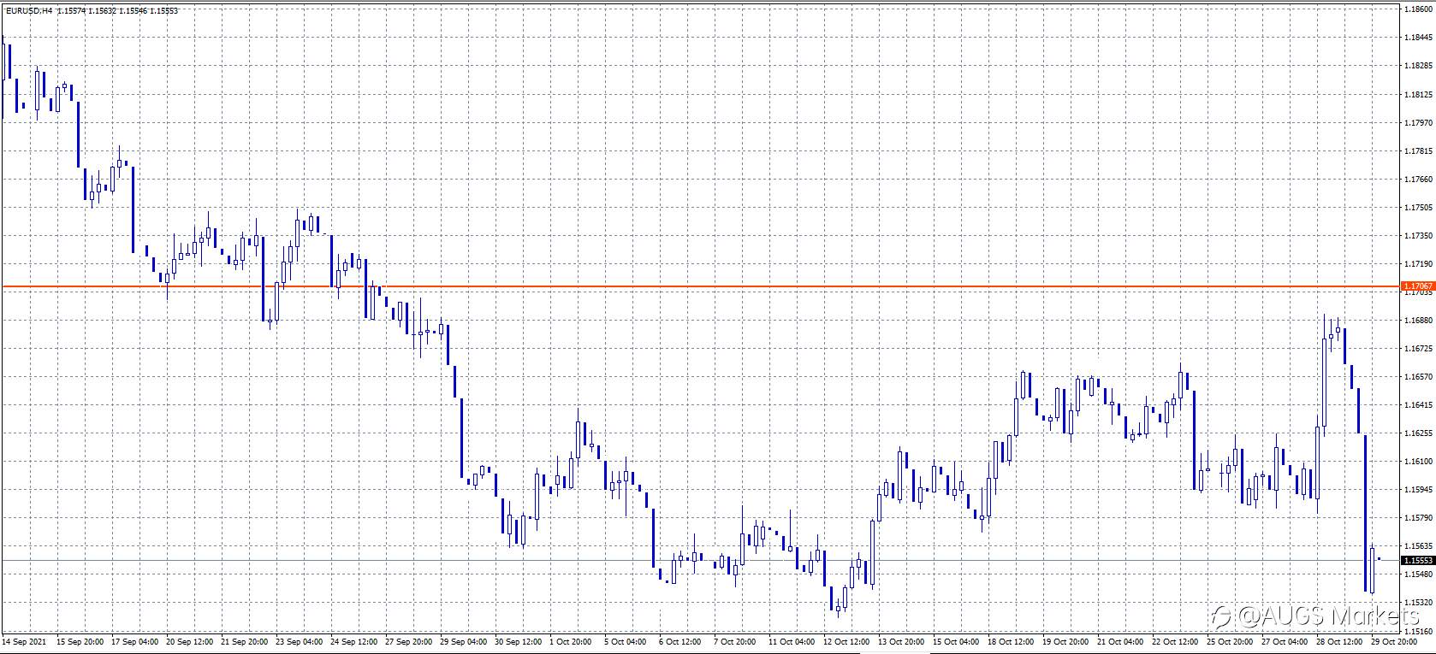The height and width of the screenshot is (654, 1436).
Task: Click the 1.16255 price scale label
Action: (1418, 433)
